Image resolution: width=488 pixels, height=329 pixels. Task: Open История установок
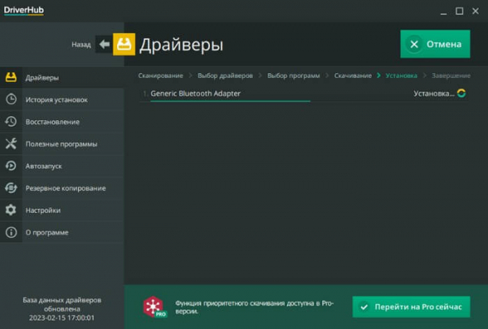62,99
